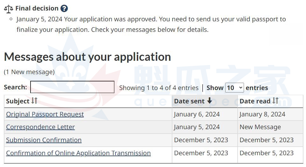Screen dimensions: 306x167
Task: Open the Show entries count dropdown
Action: tap(234, 88)
